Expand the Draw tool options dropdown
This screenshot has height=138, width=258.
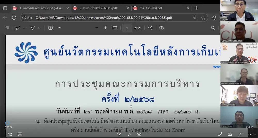pyautogui.click(x=39, y=28)
